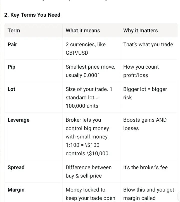Click the 'GBP/USD' example text

77,53
